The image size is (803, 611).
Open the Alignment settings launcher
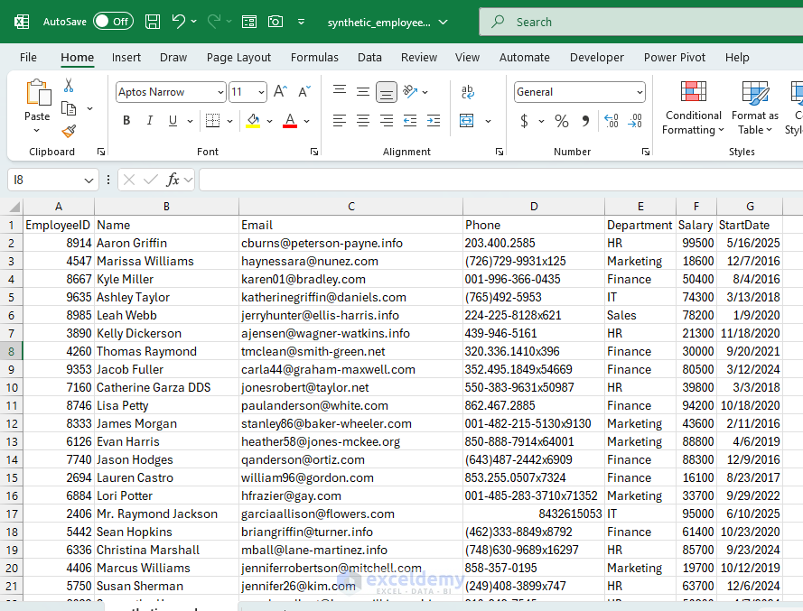pos(500,152)
